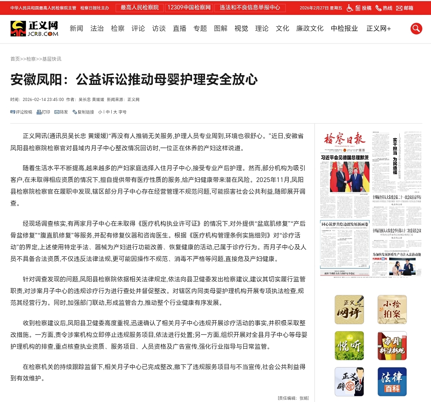Select the 专题 navigation item
The image size is (431, 402).
click(x=200, y=29)
